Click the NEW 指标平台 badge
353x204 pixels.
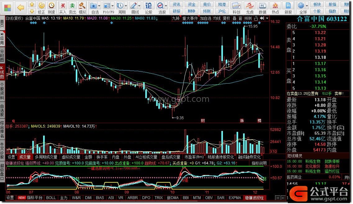(x=22, y=198)
